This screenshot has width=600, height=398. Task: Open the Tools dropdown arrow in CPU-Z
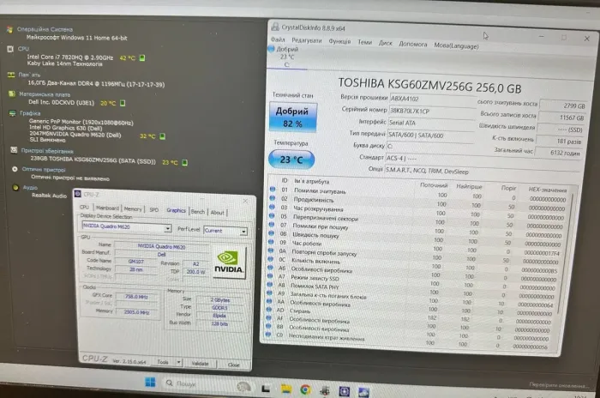coord(178,362)
